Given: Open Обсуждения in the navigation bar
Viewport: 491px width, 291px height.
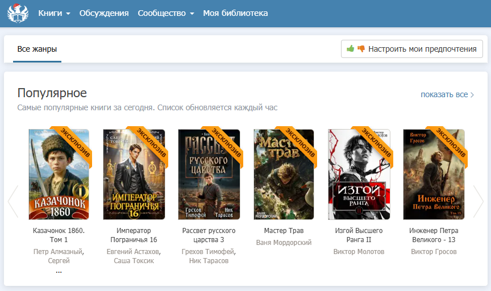Looking at the screenshot, I should (104, 13).
